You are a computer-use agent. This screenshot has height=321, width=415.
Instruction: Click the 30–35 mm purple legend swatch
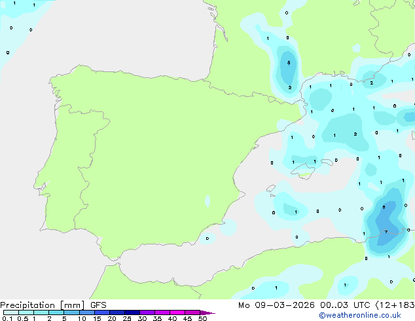tap(147, 312)
